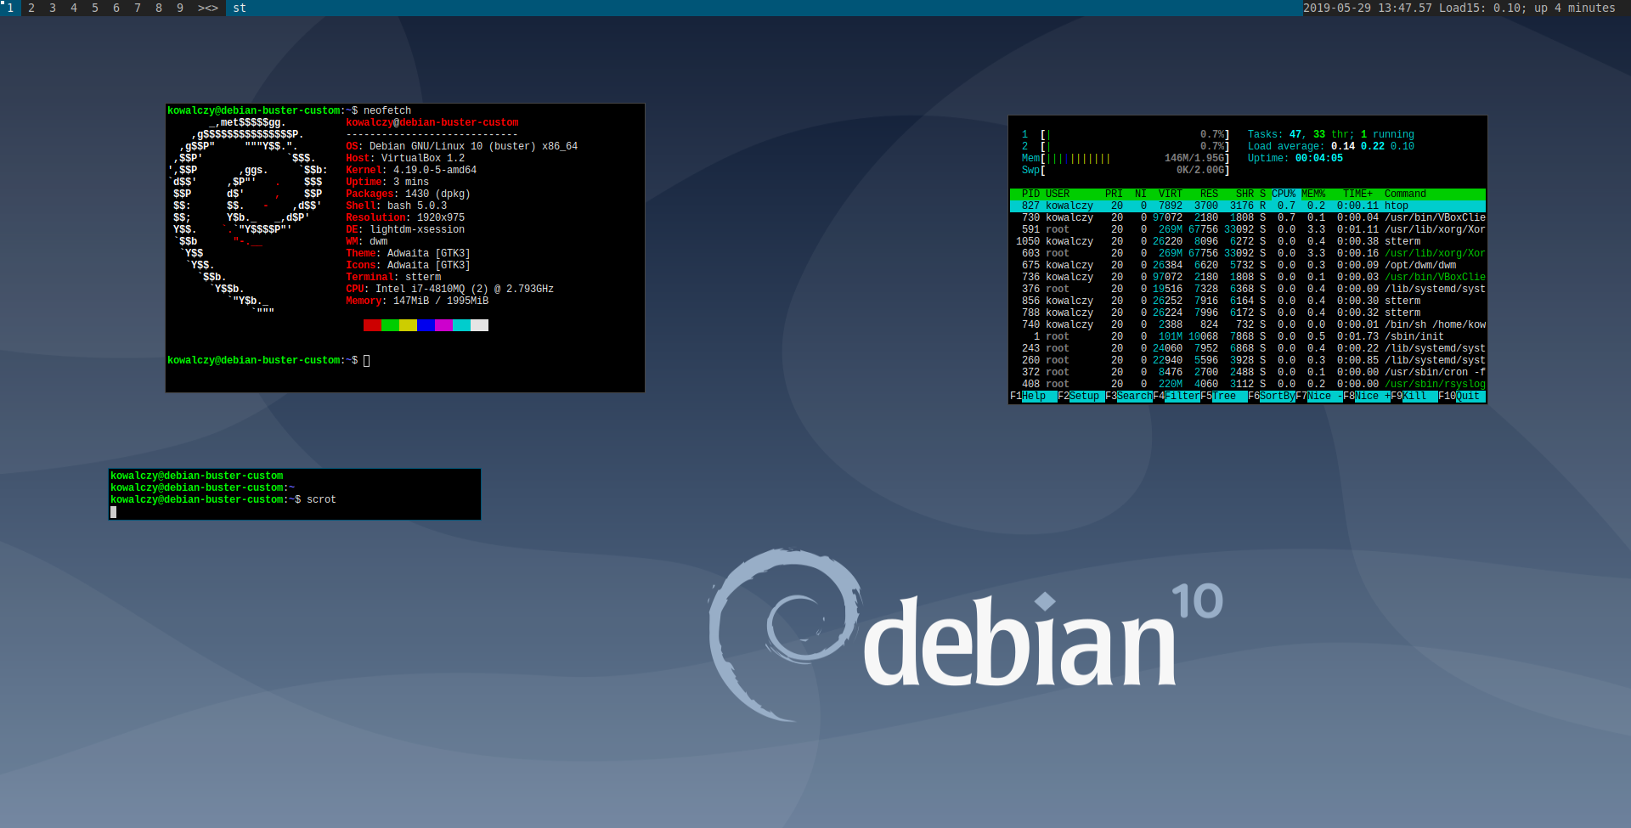Click the F10 Quit button in htop
1631x828 pixels.
pyautogui.click(x=1462, y=397)
